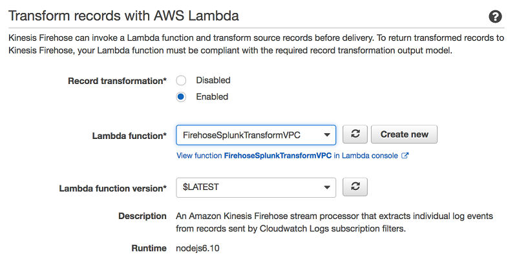This screenshot has width=517, height=263.
Task: Click the Transform records with AWS Lambda heading
Action: click(123, 16)
